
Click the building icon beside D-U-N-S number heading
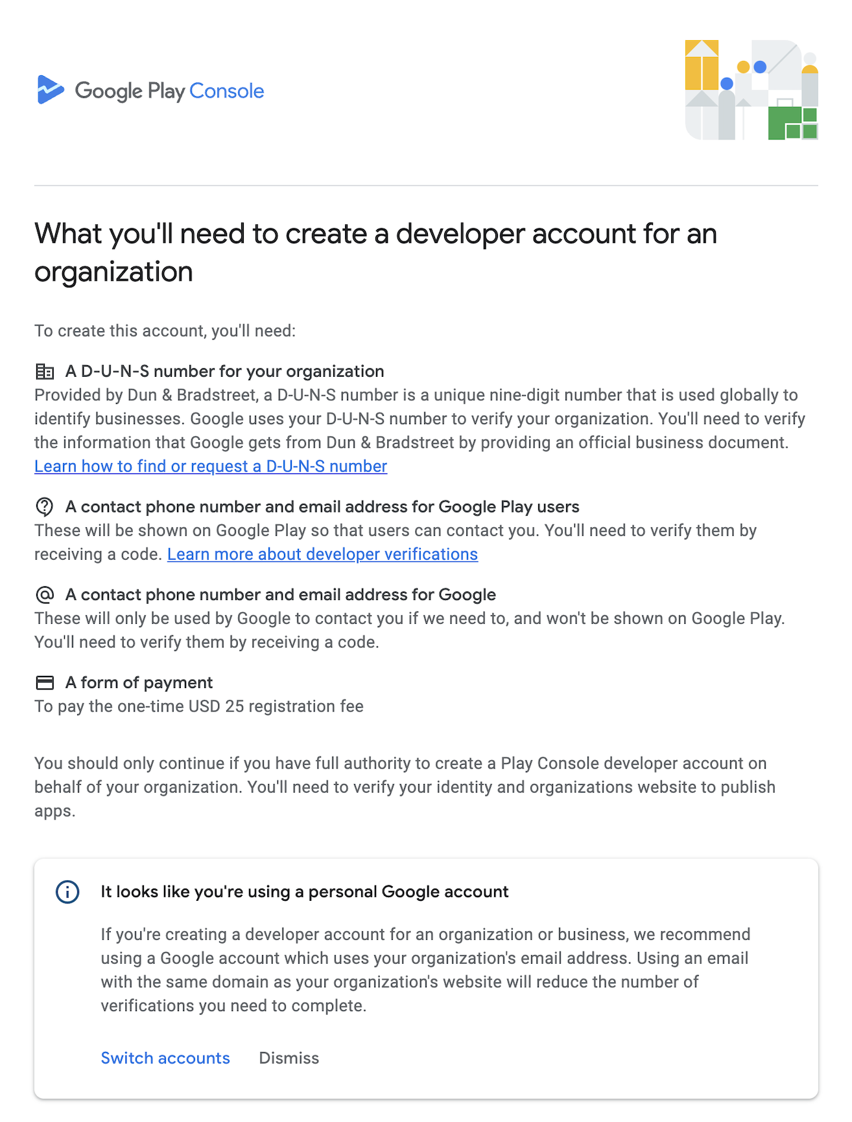[45, 372]
